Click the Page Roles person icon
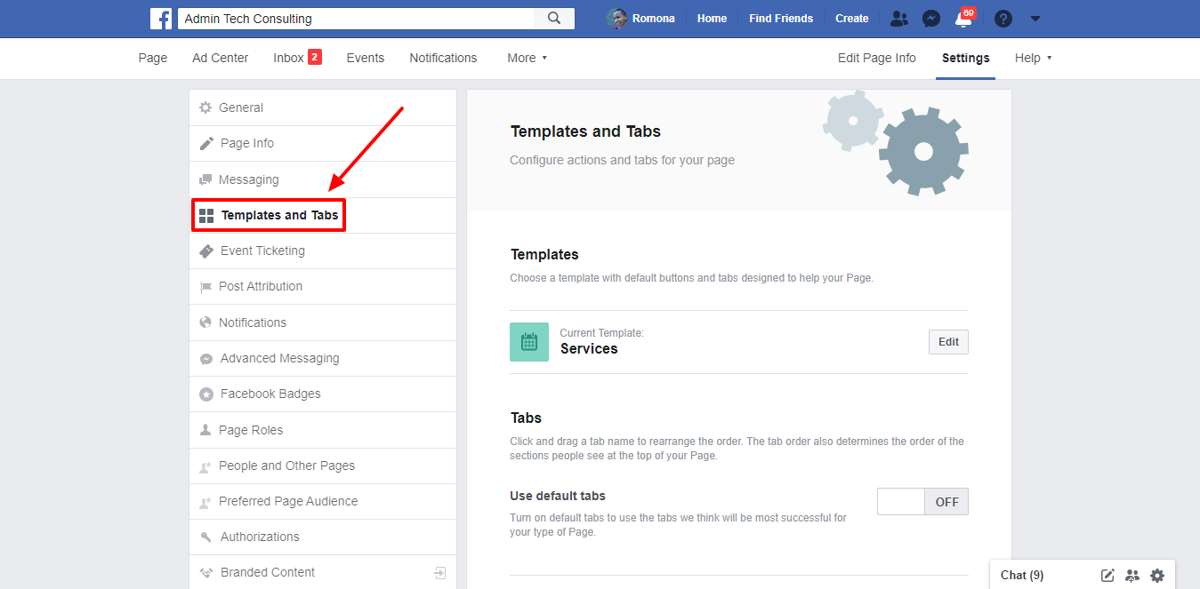 click(205, 430)
